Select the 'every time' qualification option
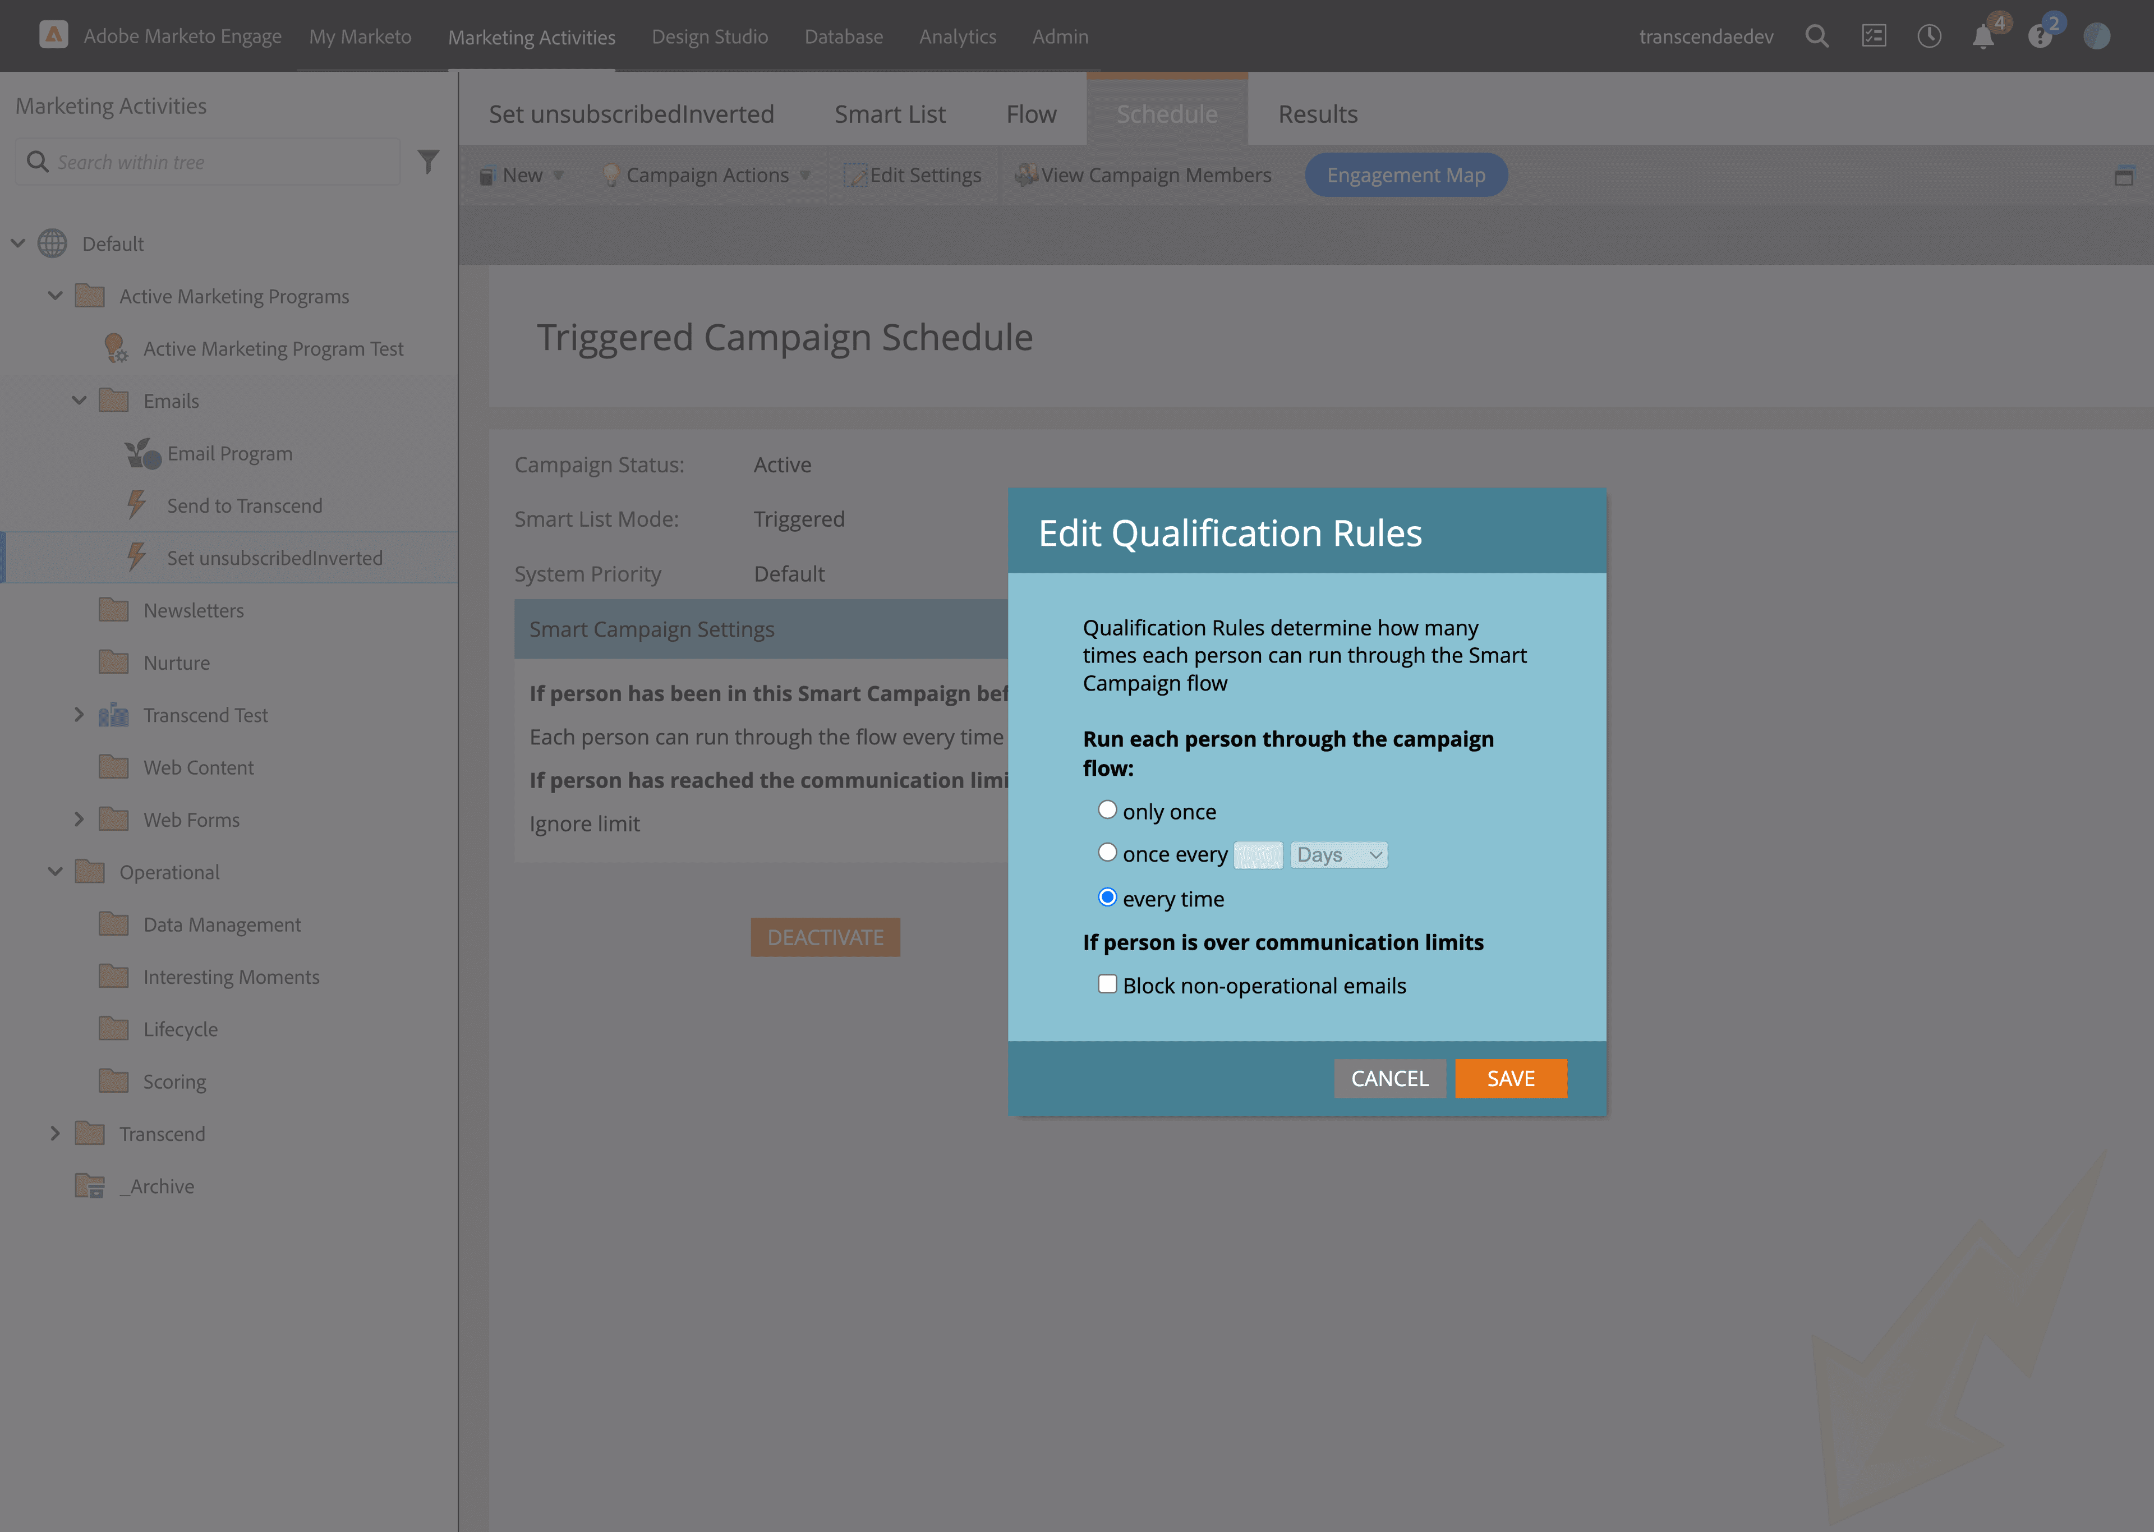Screen dimensions: 2154x1532 [1107, 897]
